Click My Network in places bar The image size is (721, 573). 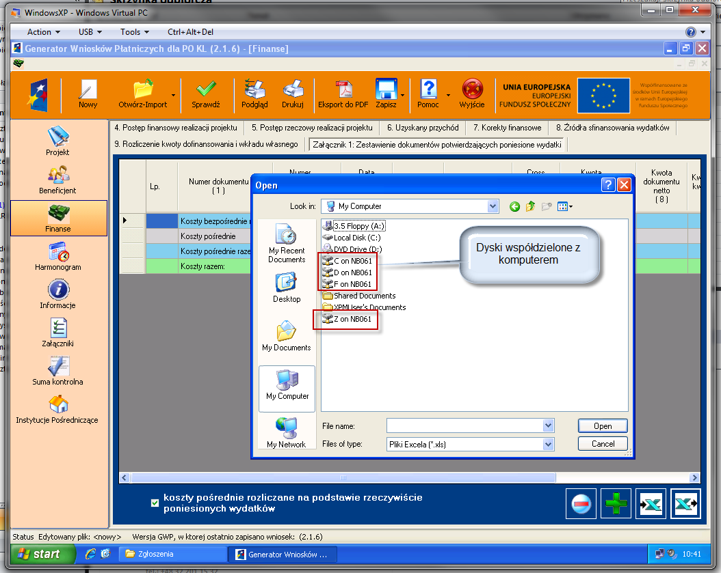287,432
